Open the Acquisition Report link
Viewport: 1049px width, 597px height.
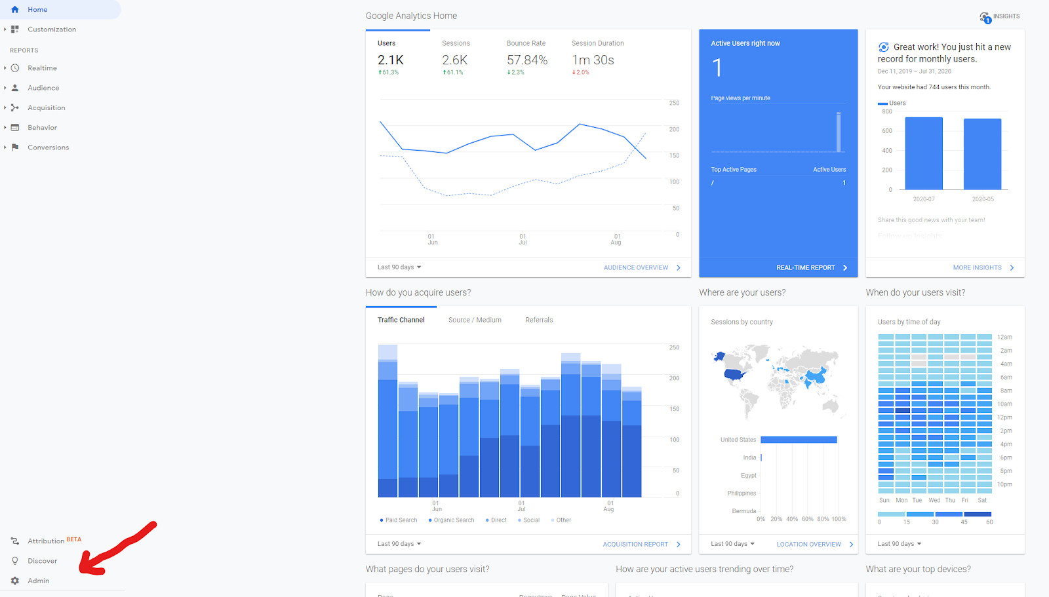tap(641, 544)
